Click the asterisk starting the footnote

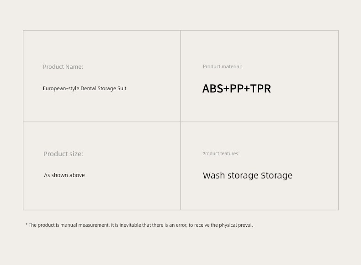click(27, 224)
